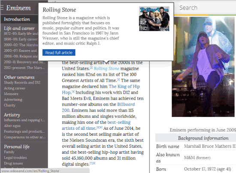Open the Rolling Stone link in article

tap(106, 69)
